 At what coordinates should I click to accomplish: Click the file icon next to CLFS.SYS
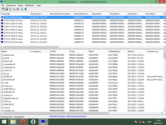coord(2,70)
